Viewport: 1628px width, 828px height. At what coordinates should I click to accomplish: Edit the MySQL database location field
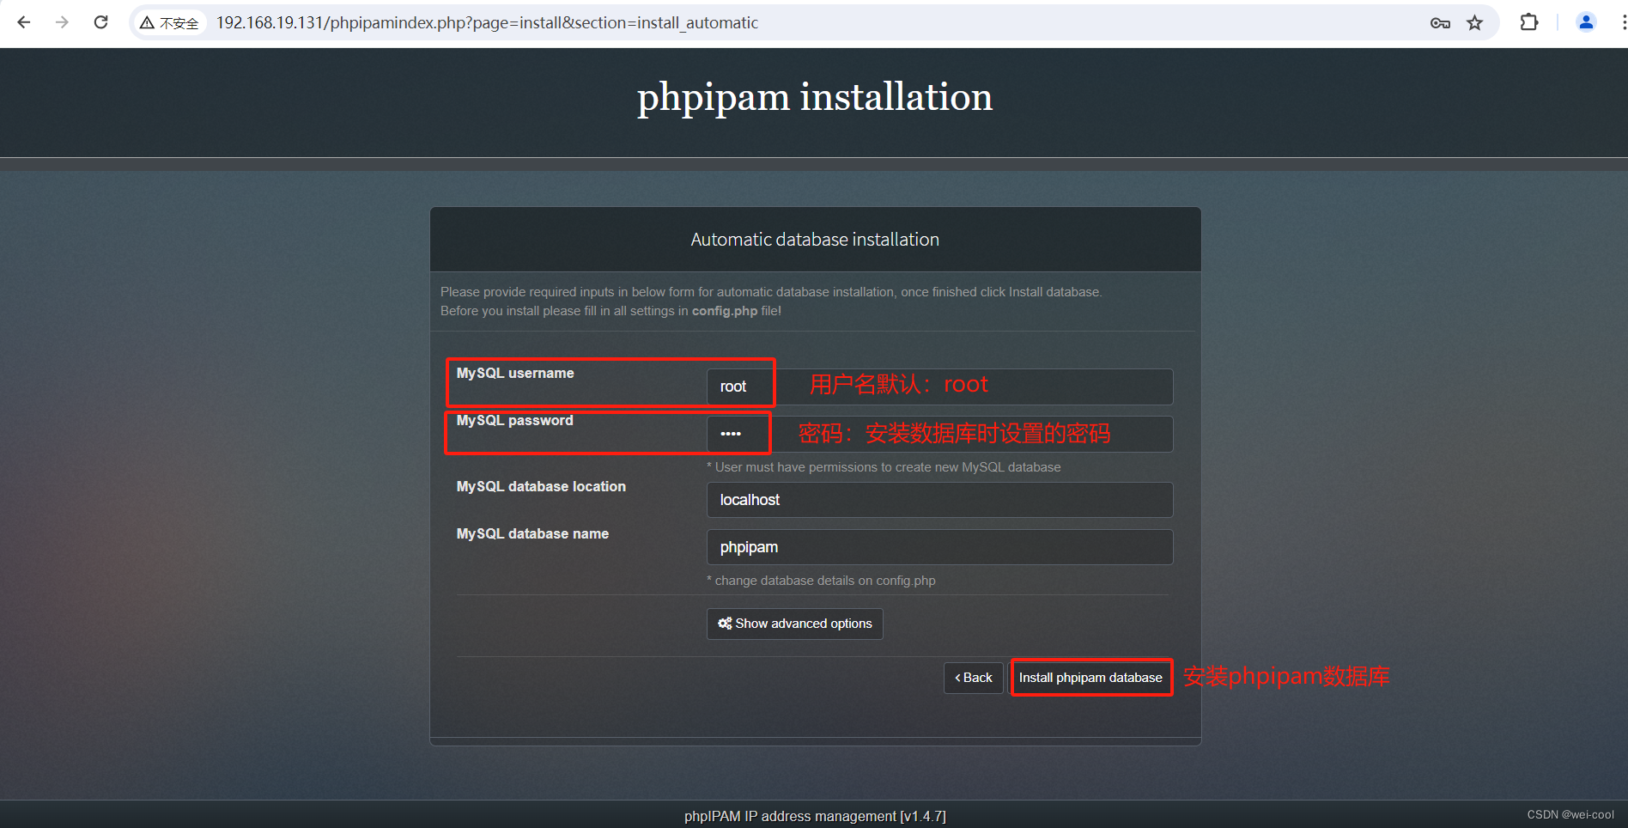click(939, 500)
